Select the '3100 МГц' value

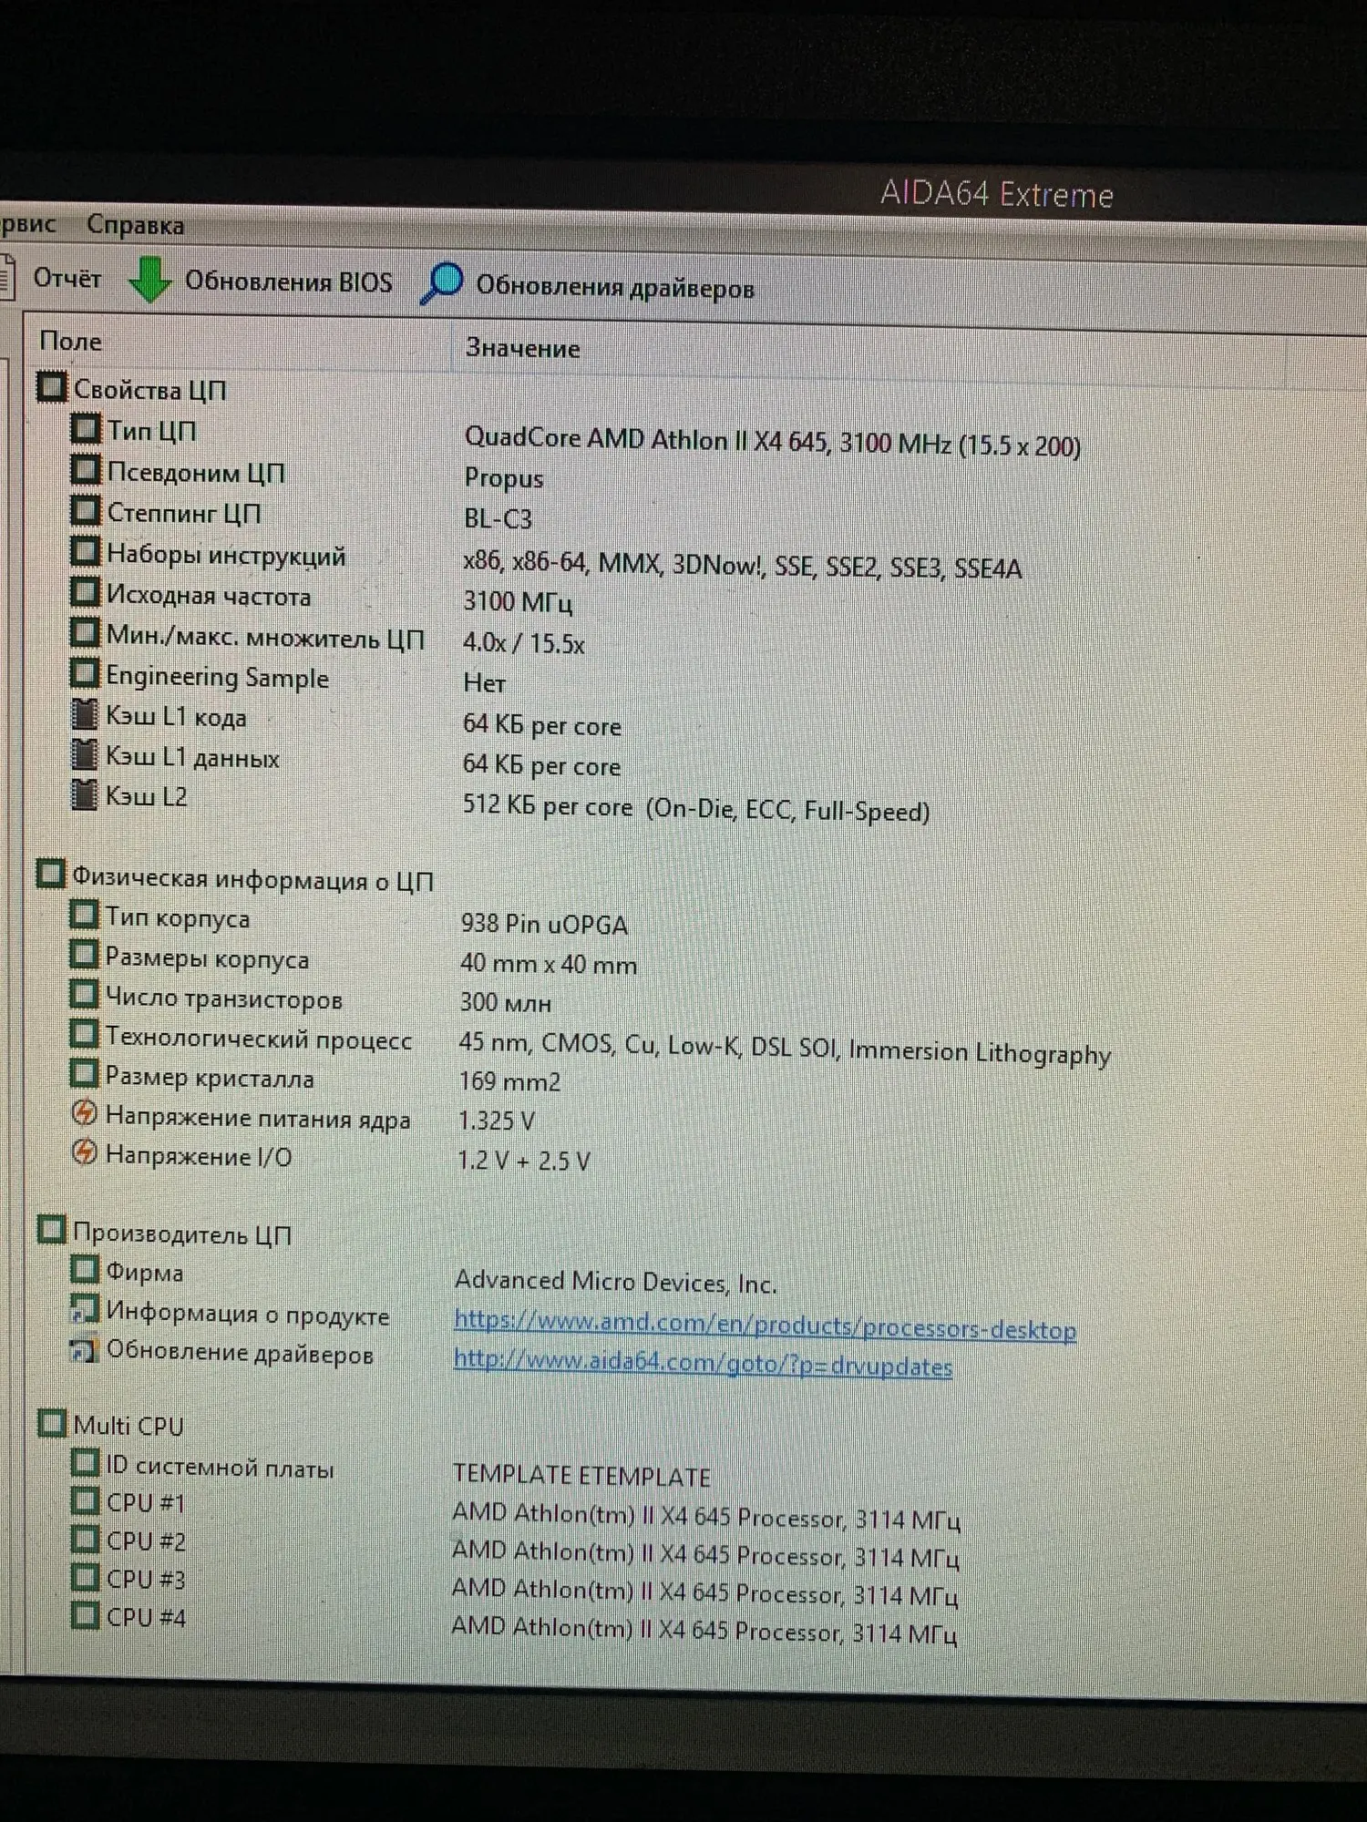pos(518,601)
